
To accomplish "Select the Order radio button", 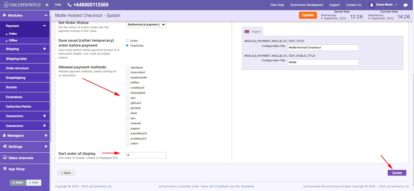I will click(127, 40).
